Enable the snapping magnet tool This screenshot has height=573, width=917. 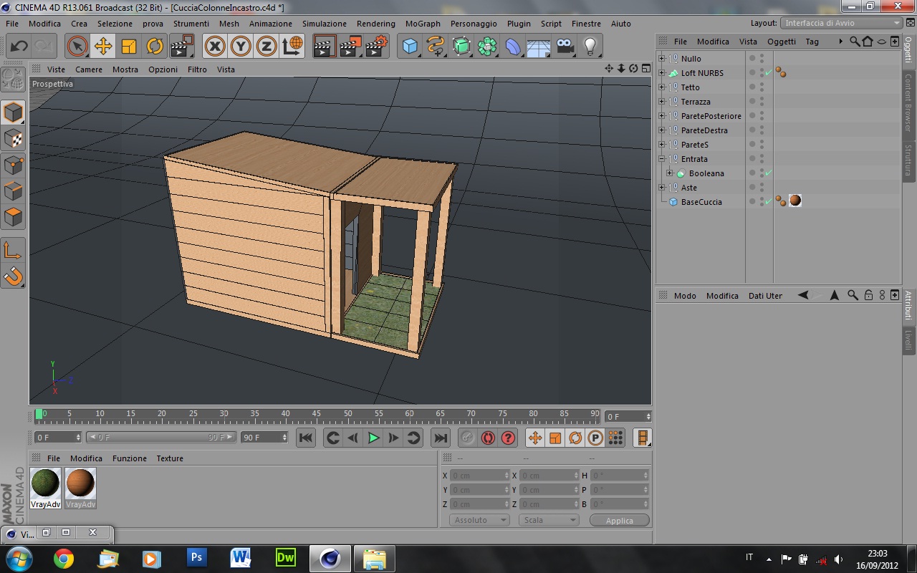coord(13,276)
